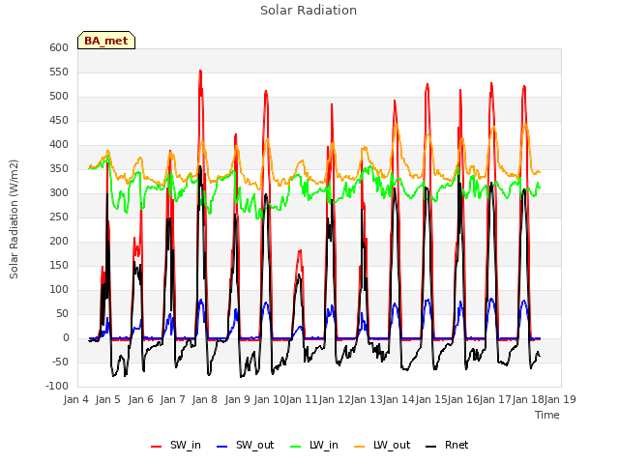Click the Jan 9 tick label

(237, 399)
